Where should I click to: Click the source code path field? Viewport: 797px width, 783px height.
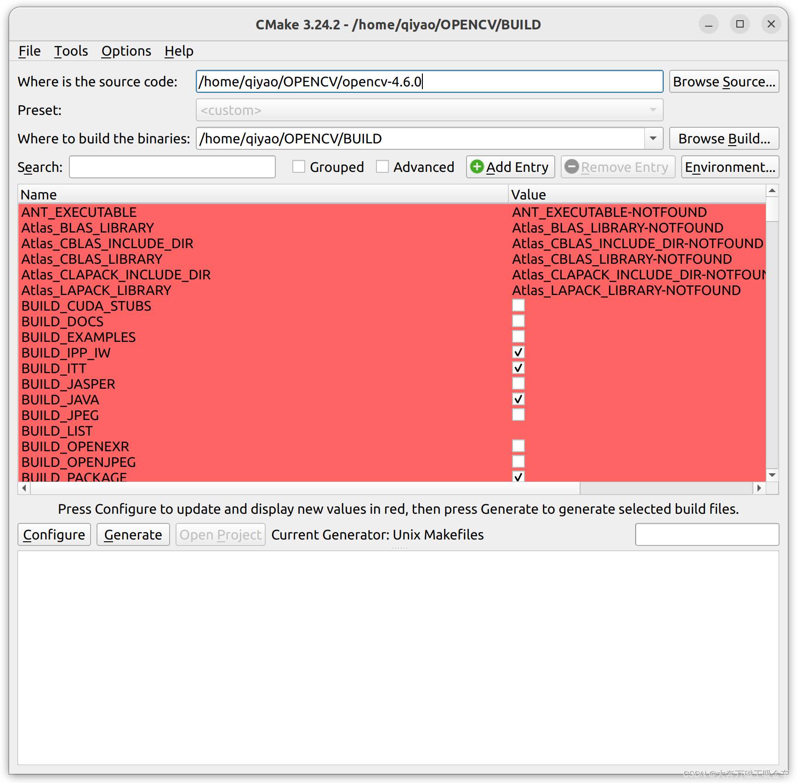pyautogui.click(x=429, y=81)
